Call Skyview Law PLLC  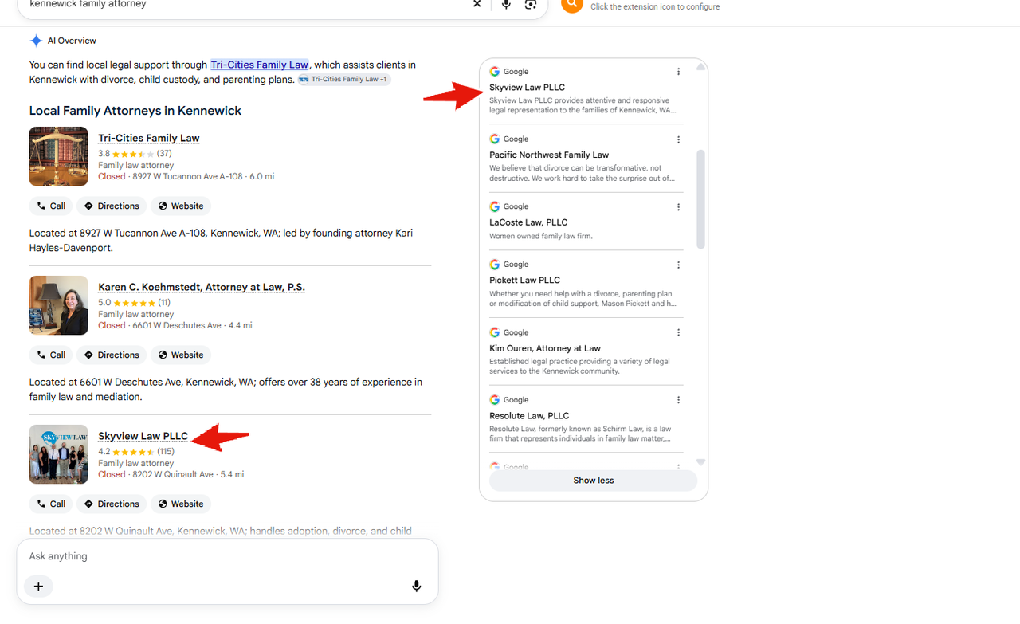(52, 504)
